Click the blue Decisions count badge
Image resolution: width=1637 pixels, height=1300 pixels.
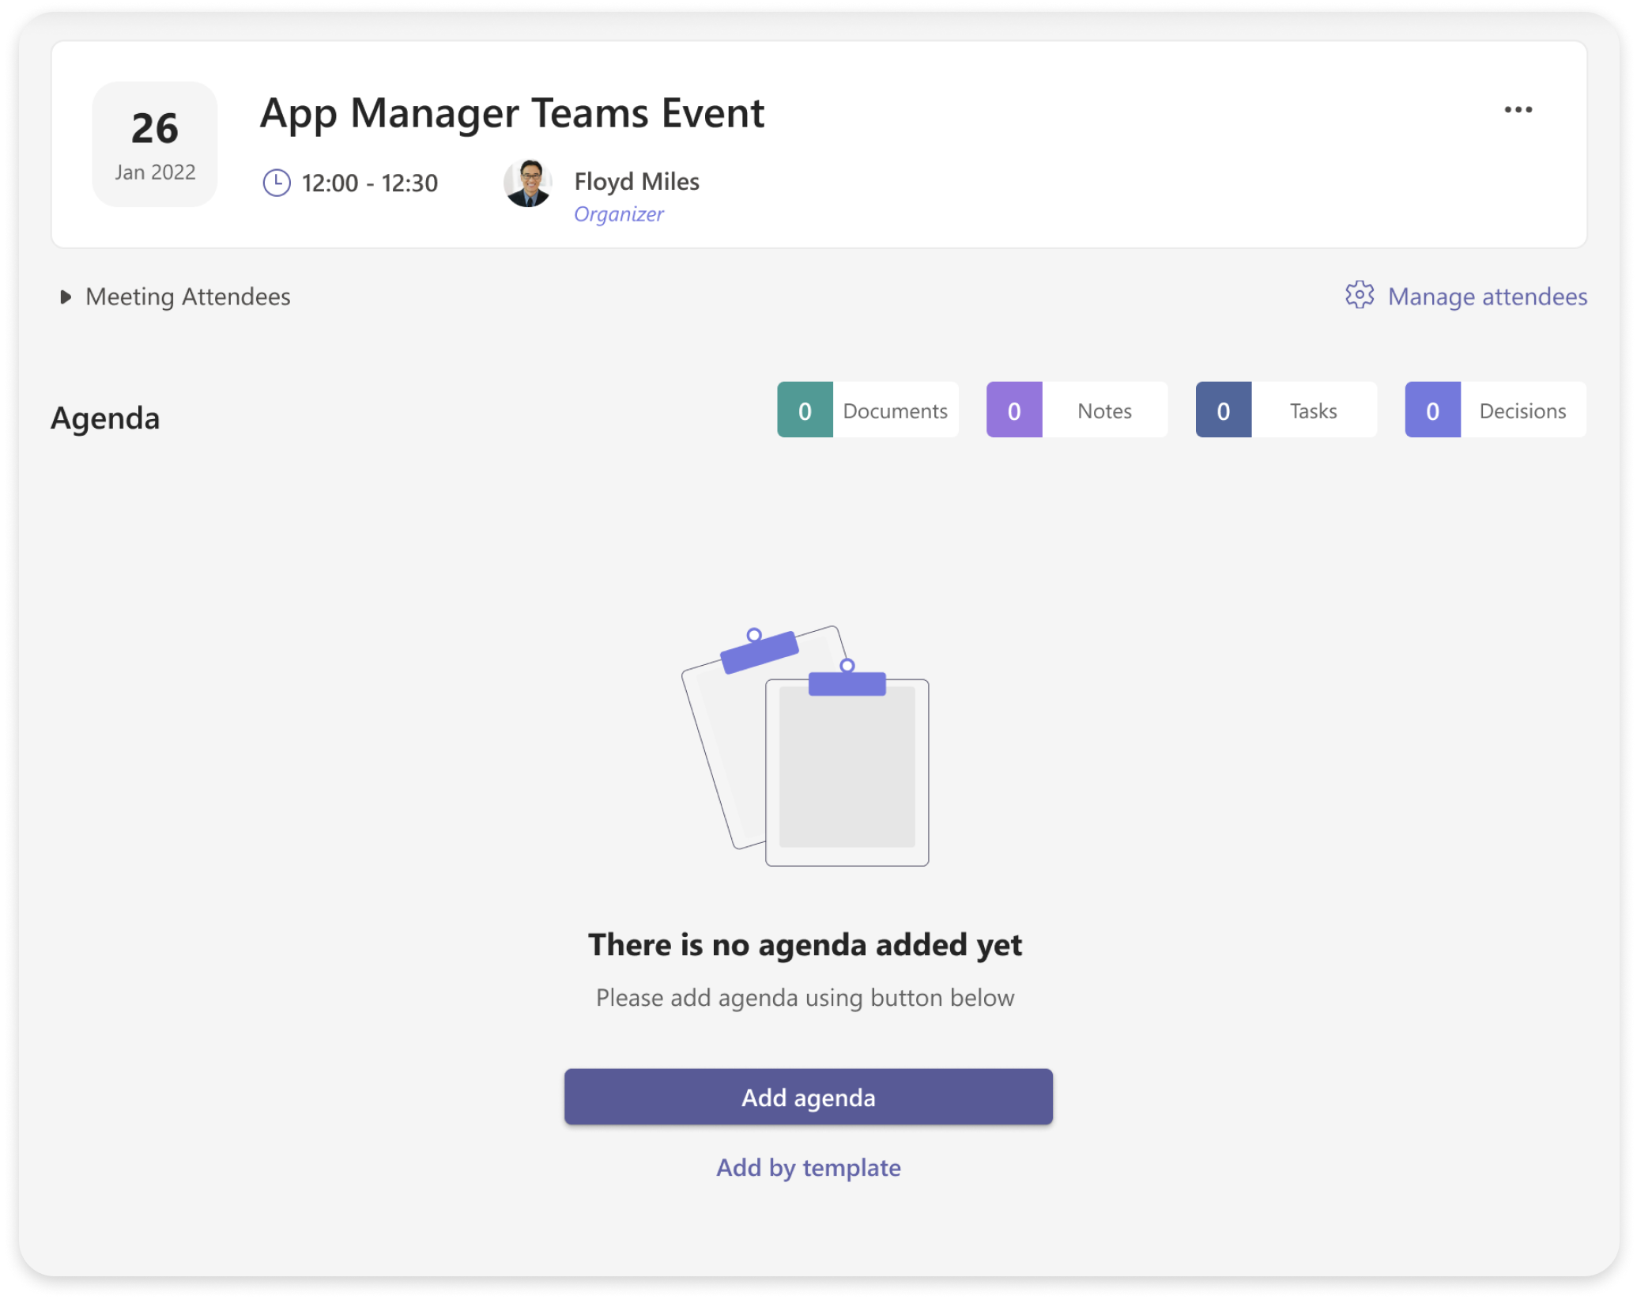[x=1432, y=410]
